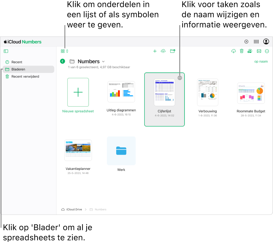
Task: Open Recent verwijderd in the sidebar
Action: coord(24,76)
